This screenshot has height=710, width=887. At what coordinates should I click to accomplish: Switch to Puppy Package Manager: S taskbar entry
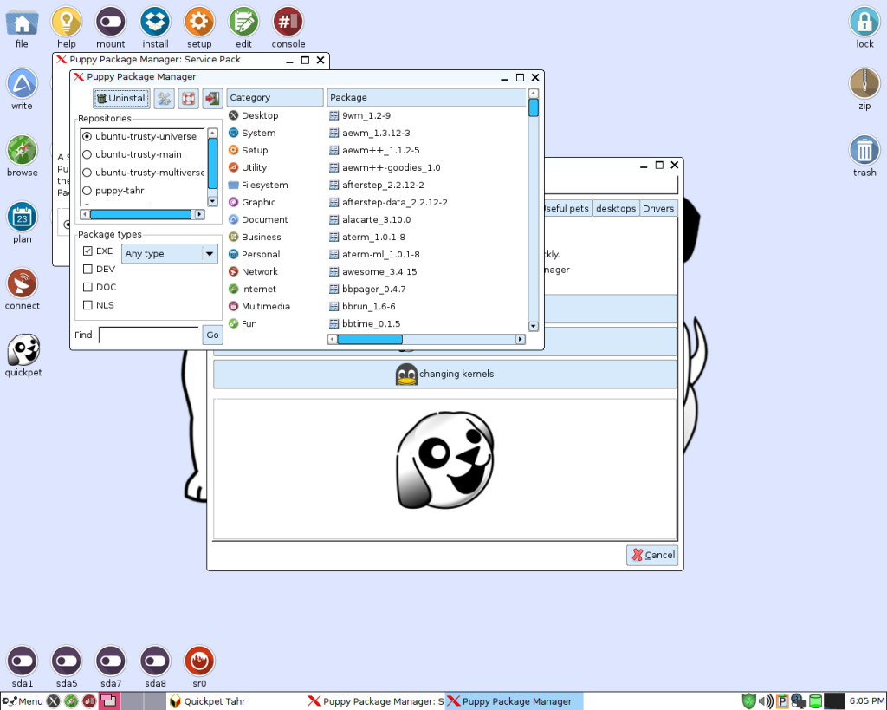click(375, 701)
